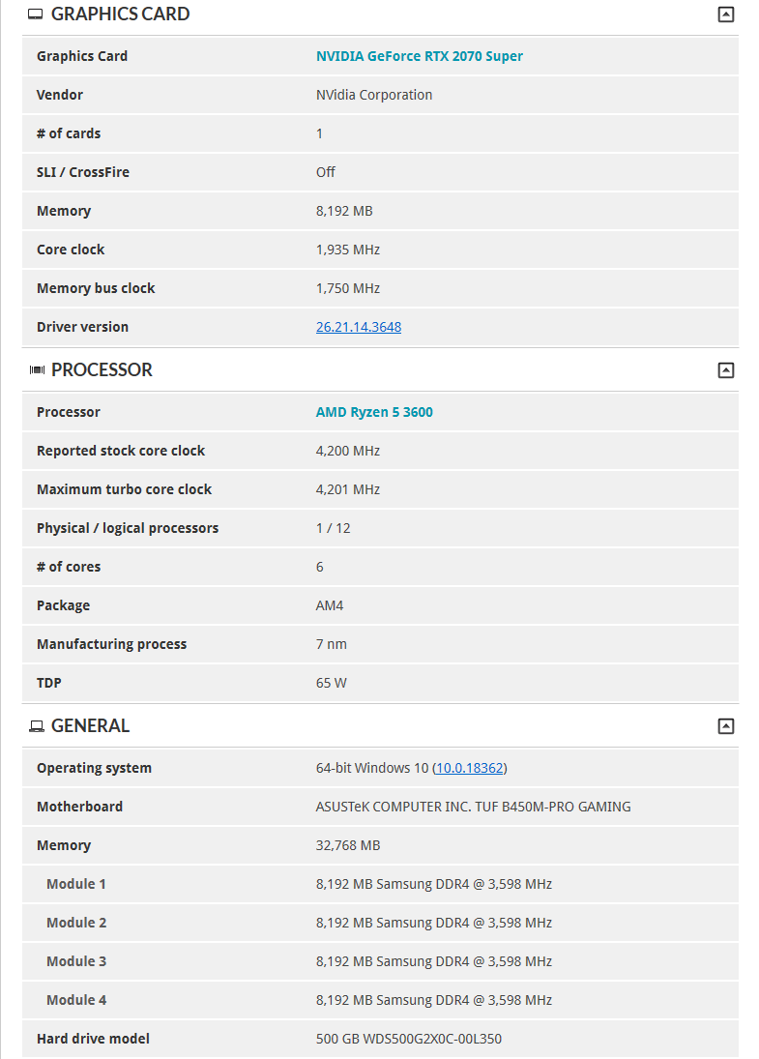Select the 32,768 MB total memory value
The width and height of the screenshot is (759, 1059).
click(x=348, y=845)
